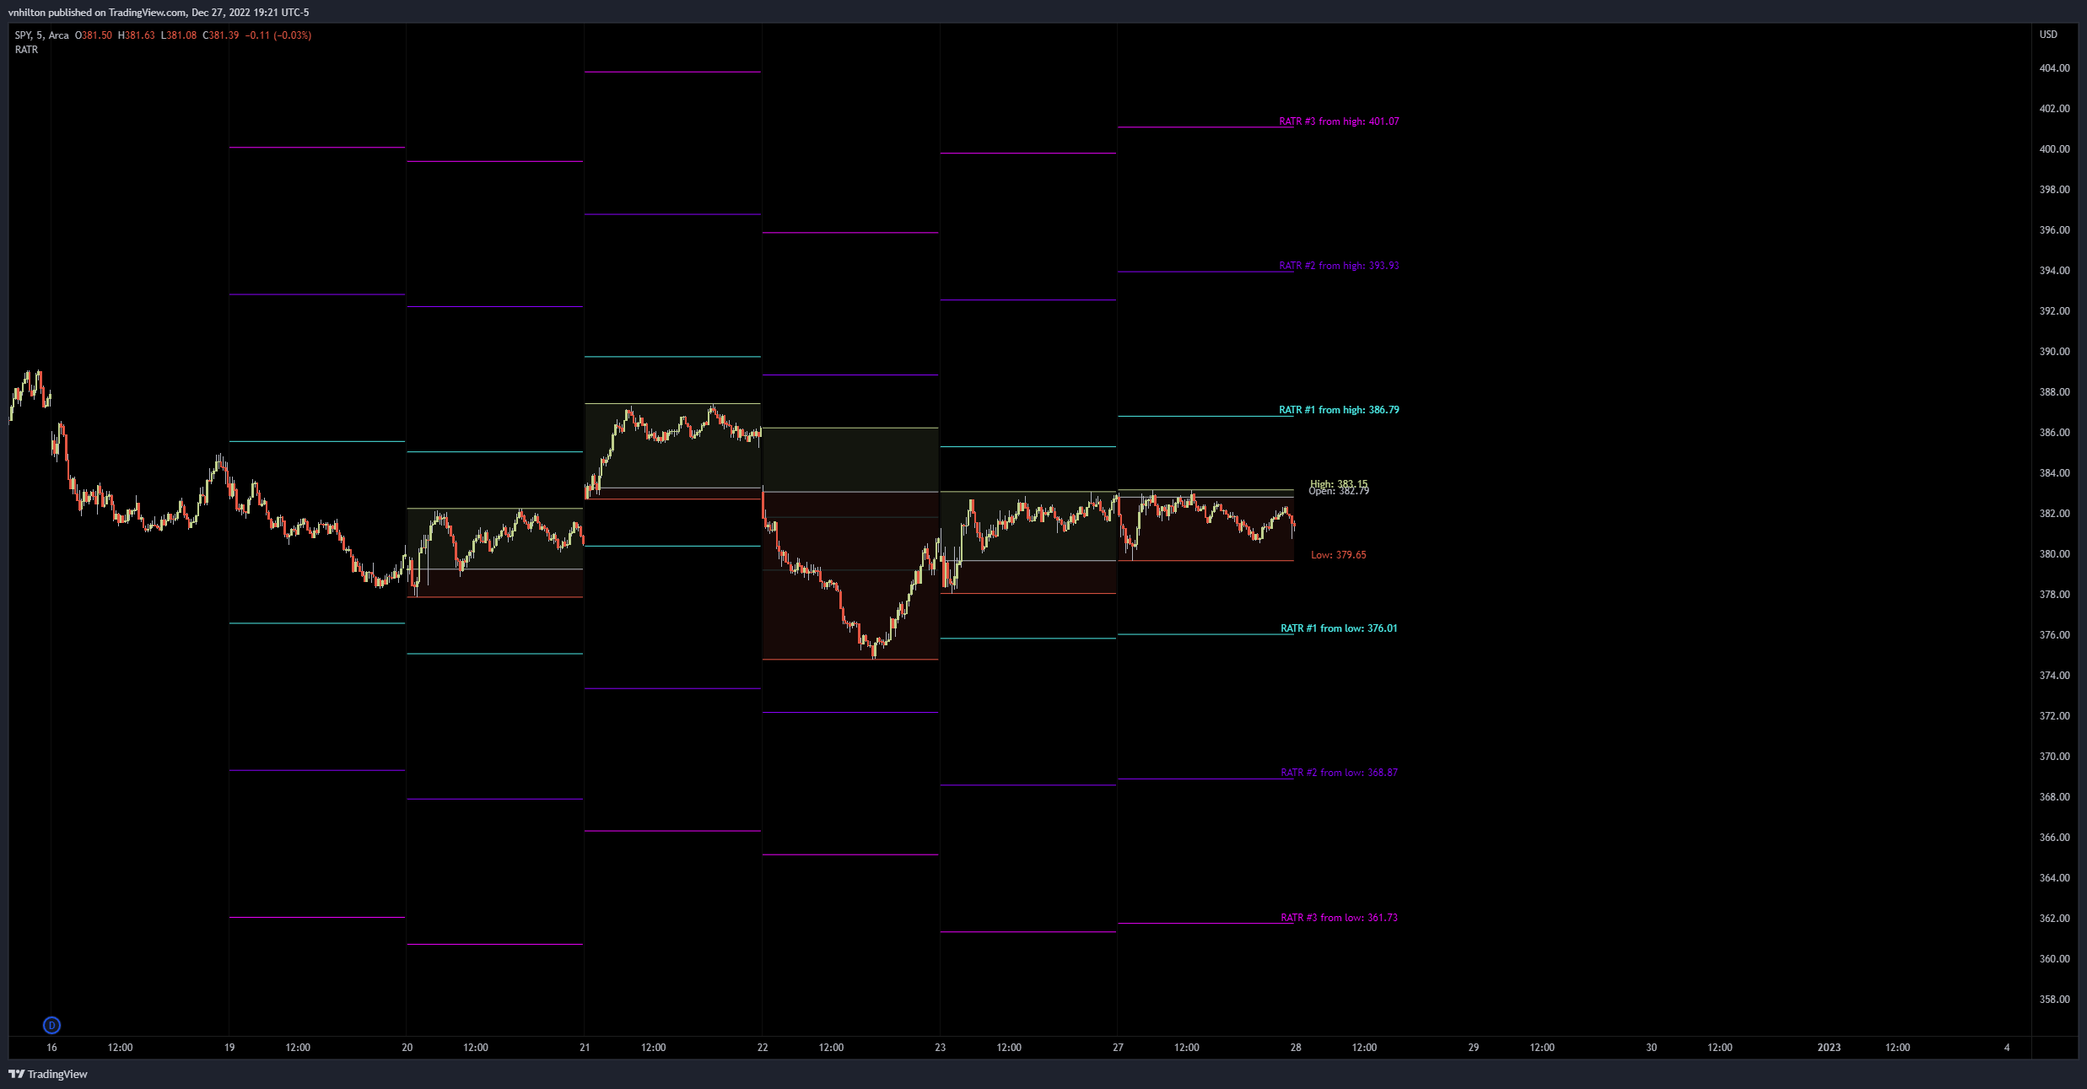Screen dimensions: 2087x1089
Task: Click the SPY, 5, Arca symbol legend
Action: point(42,35)
